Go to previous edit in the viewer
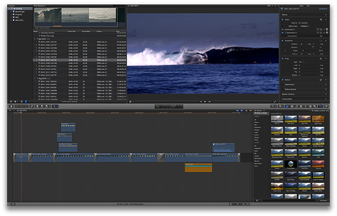 (x=201, y=102)
